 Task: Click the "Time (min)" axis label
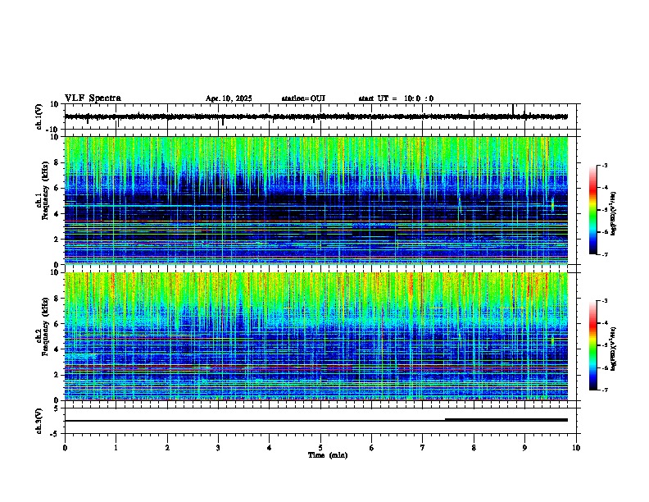[x=328, y=455]
